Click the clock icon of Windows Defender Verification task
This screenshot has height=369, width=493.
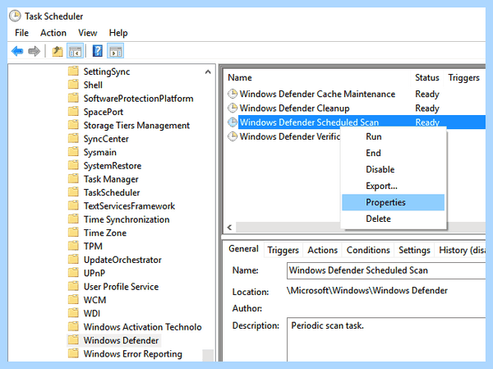[233, 136]
